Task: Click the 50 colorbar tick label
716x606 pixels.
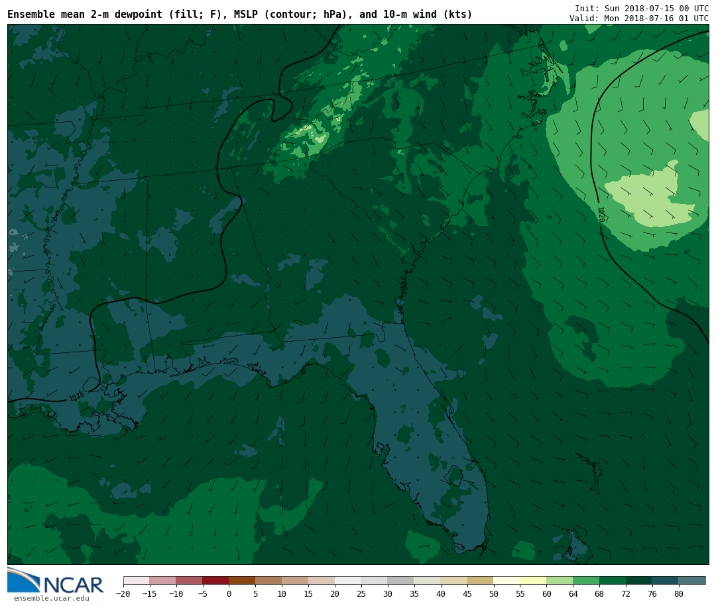Action: tap(494, 594)
